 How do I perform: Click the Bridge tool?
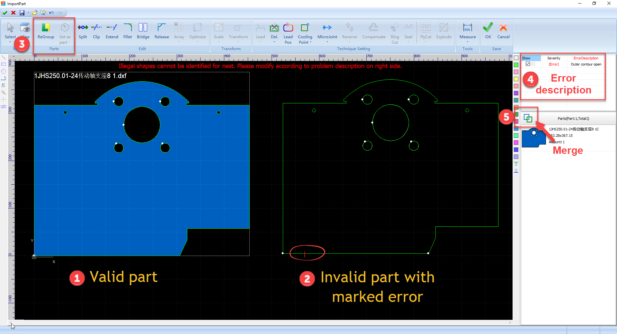143,31
